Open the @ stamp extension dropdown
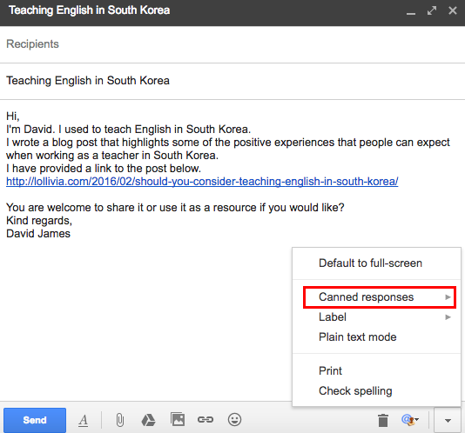 (x=410, y=420)
